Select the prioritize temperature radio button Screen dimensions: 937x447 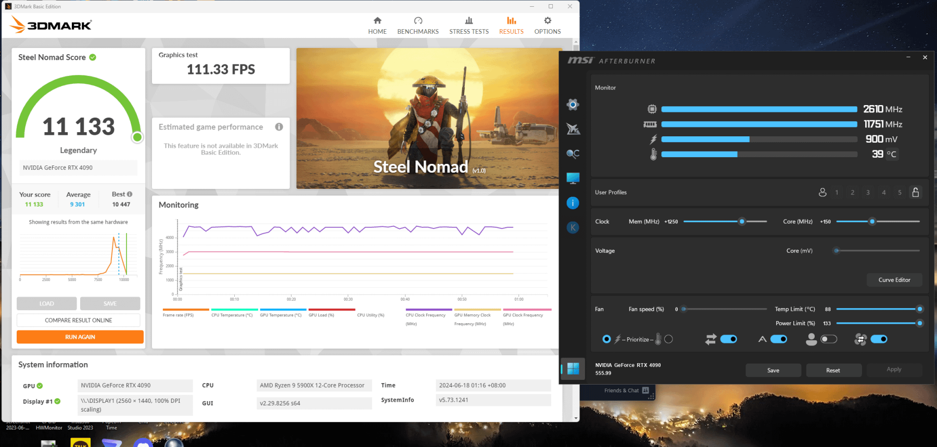669,339
